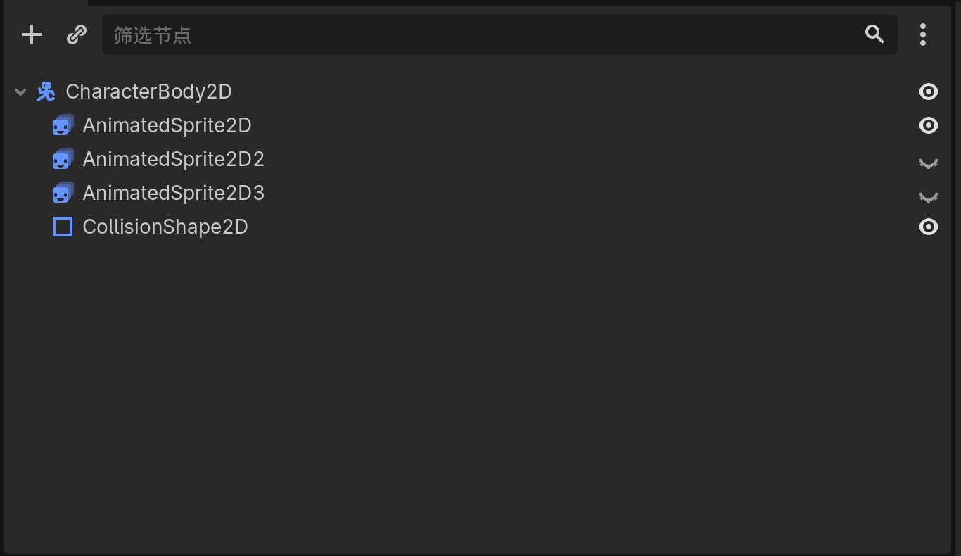
Task: Open the Add Child Node plus icon
Action: point(31,34)
